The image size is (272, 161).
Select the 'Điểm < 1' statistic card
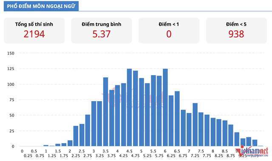tap(169, 31)
